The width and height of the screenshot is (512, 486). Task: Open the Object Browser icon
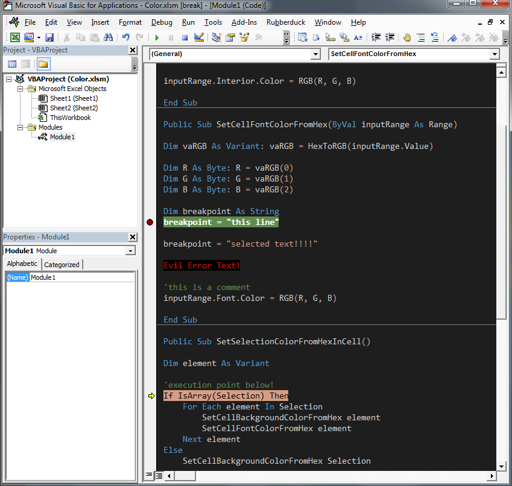click(x=244, y=37)
